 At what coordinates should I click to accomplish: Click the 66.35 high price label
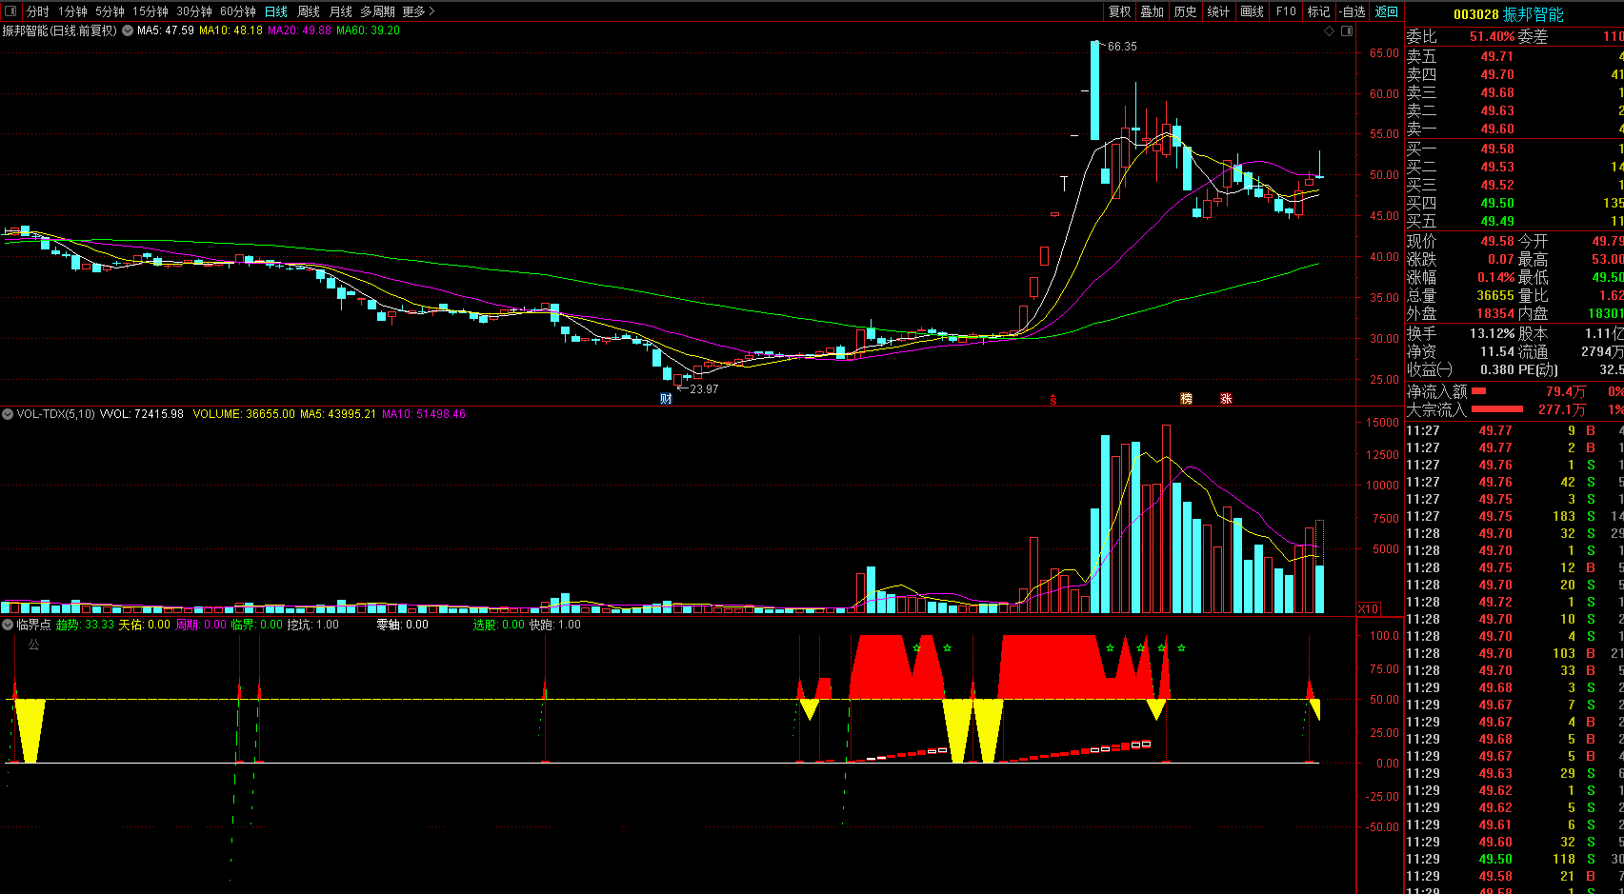[x=1122, y=46]
